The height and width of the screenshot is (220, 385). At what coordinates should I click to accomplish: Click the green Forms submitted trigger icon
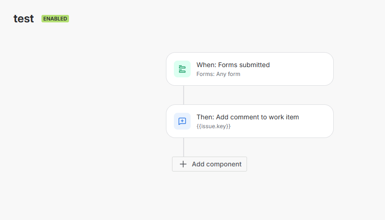(x=182, y=69)
